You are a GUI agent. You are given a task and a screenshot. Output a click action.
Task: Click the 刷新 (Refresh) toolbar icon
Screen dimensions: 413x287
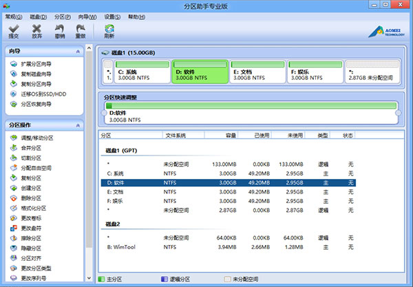click(109, 31)
